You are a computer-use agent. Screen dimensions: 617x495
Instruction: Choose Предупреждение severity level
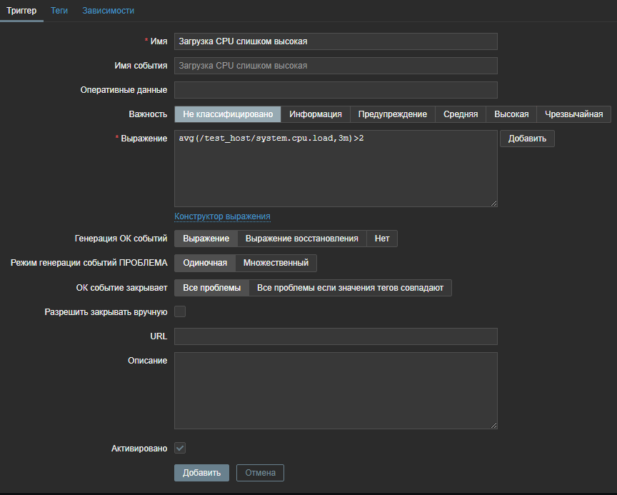[x=392, y=114]
